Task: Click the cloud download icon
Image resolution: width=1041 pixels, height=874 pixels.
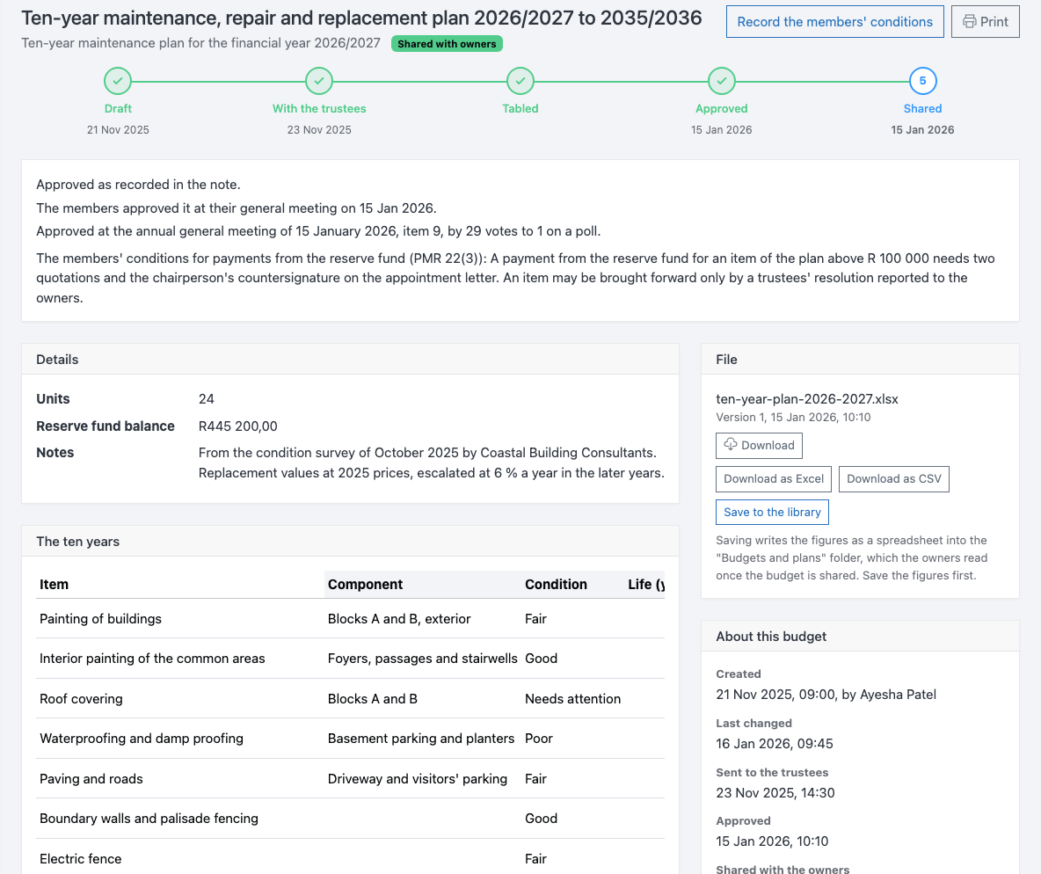Action: click(x=731, y=445)
